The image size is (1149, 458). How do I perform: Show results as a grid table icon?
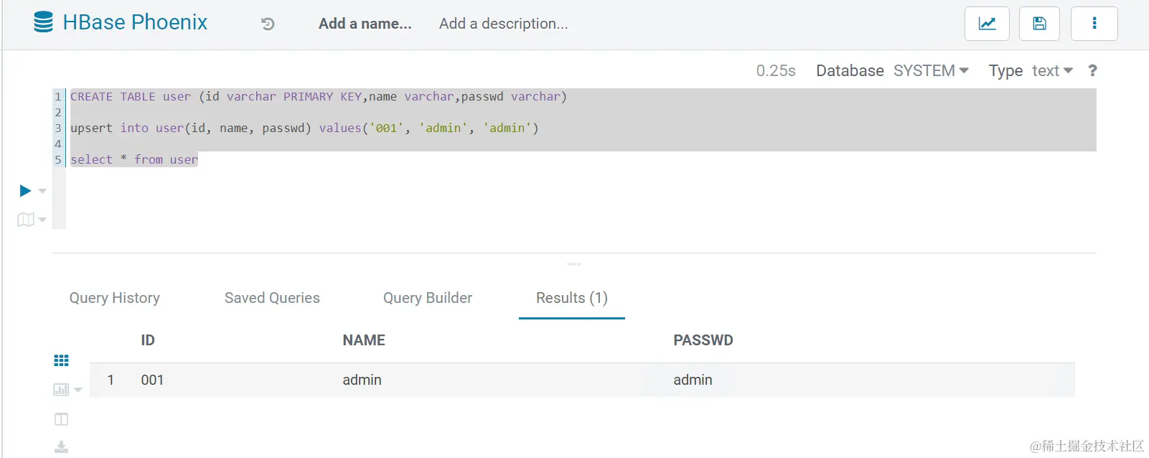62,360
